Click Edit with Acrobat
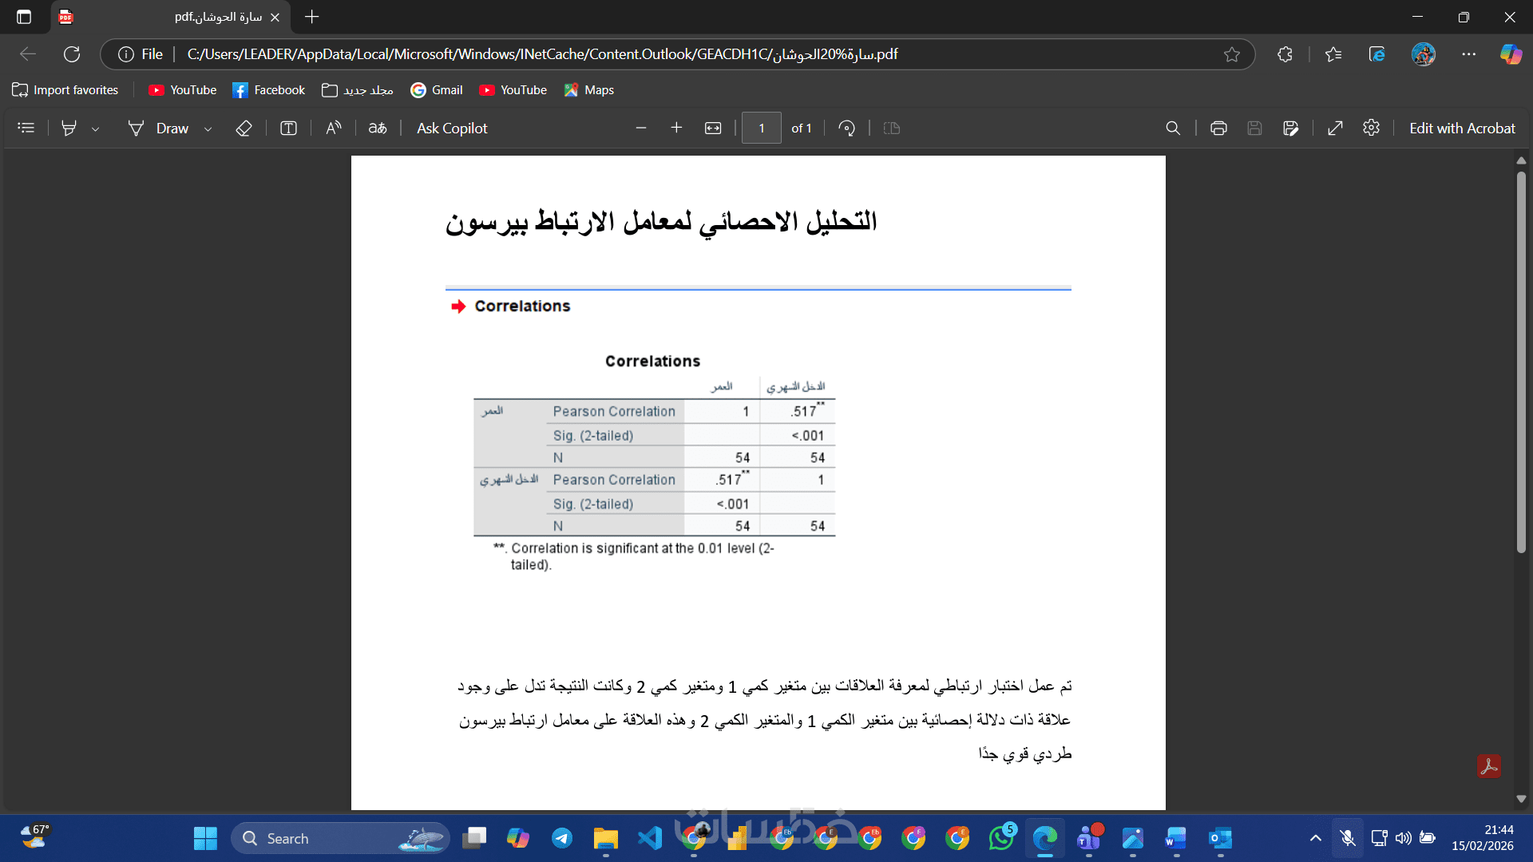 click(x=1461, y=128)
